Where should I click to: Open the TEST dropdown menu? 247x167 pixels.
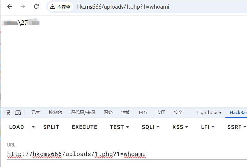tap(119, 127)
